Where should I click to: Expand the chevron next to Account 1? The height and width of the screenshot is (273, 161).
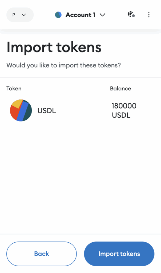point(103,15)
